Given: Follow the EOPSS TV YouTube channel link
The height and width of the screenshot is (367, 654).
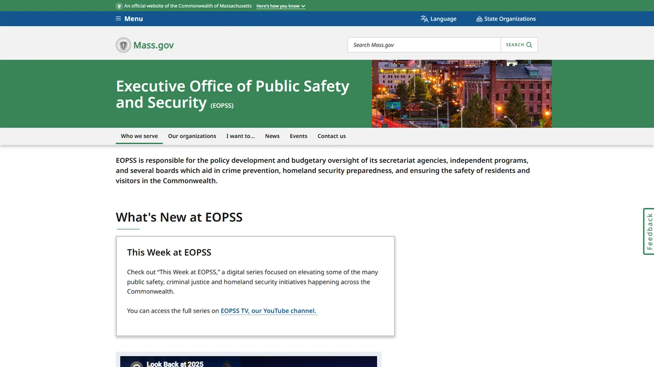Looking at the screenshot, I should point(269,311).
